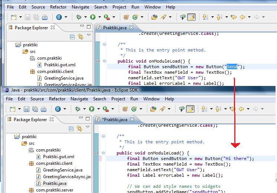Image resolution: width=277 pixels, height=193 pixels.
Task: Click Save All icon in lower window toolbar
Action: point(35,109)
